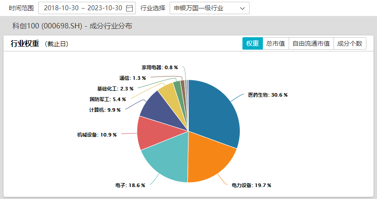This screenshot has height=199, width=377.
Task: Click the date range input 2018-10-30 ~ 2023-10-30
Action: 87,8
